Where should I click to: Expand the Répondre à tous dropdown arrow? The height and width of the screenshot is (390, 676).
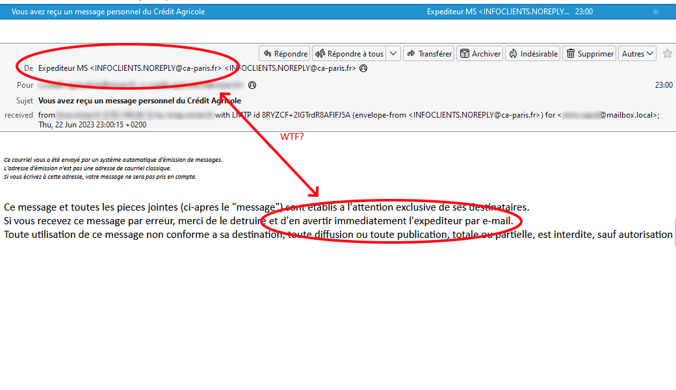pos(393,54)
